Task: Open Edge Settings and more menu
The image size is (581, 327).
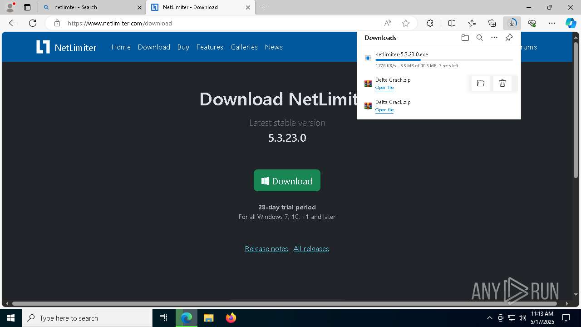Action: 552,23
